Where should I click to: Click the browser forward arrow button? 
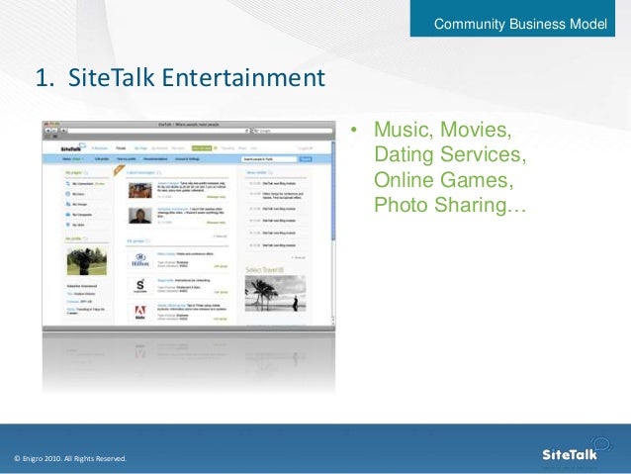pyautogui.click(x=54, y=131)
